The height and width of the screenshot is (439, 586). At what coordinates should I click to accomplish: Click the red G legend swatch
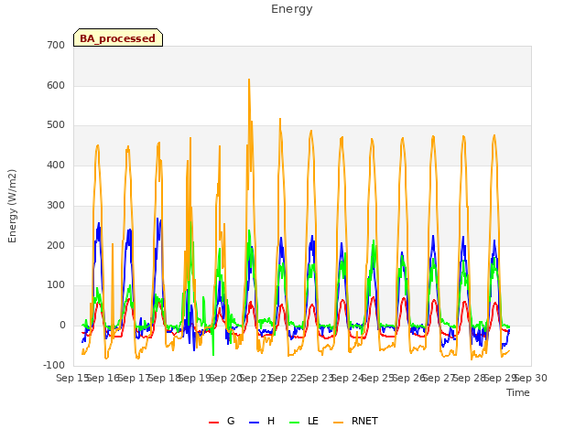[x=213, y=423]
